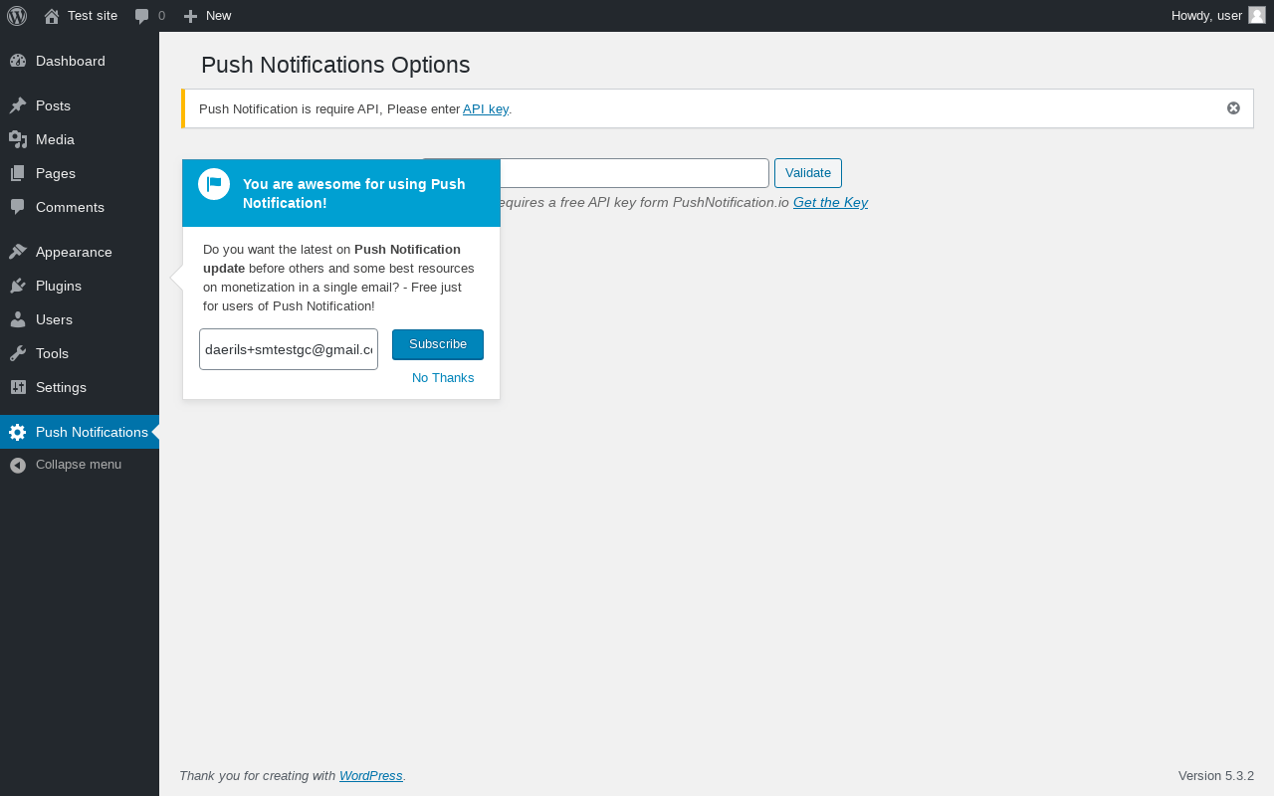The width and height of the screenshot is (1274, 796).
Task: Click the Collapse menu arrow icon
Action: [18, 465]
